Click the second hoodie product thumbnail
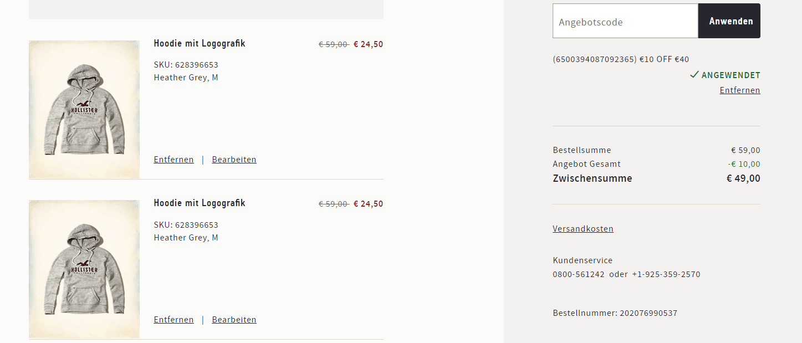The width and height of the screenshot is (802, 343). (x=84, y=269)
